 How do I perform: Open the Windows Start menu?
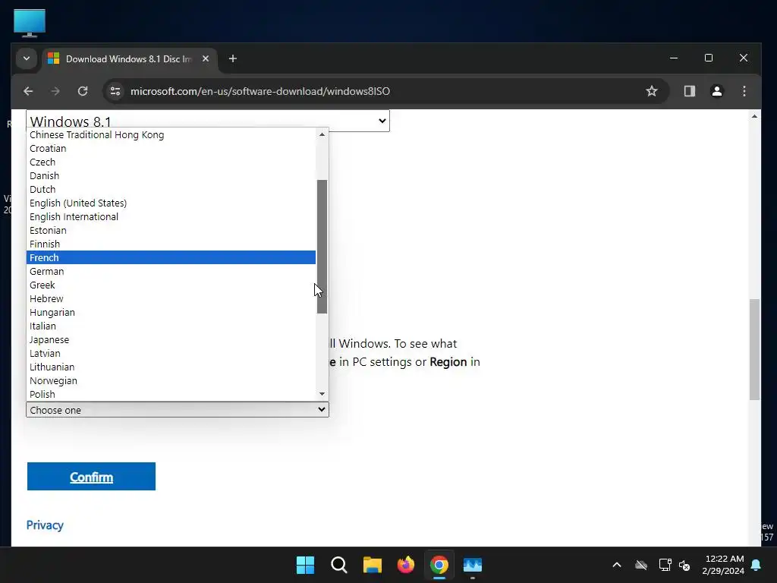[x=305, y=565]
